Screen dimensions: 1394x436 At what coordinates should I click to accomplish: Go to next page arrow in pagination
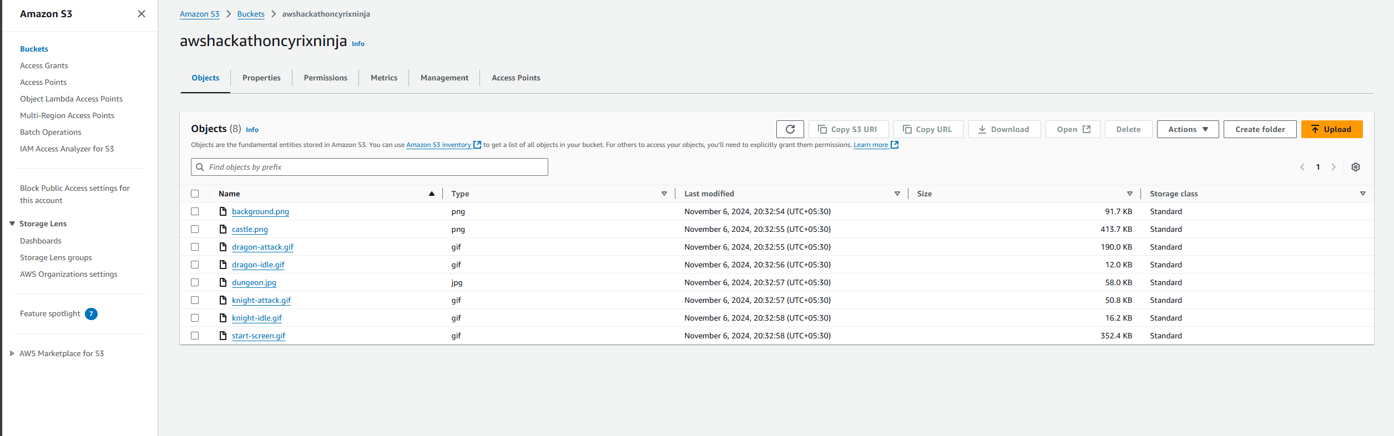[x=1334, y=167]
